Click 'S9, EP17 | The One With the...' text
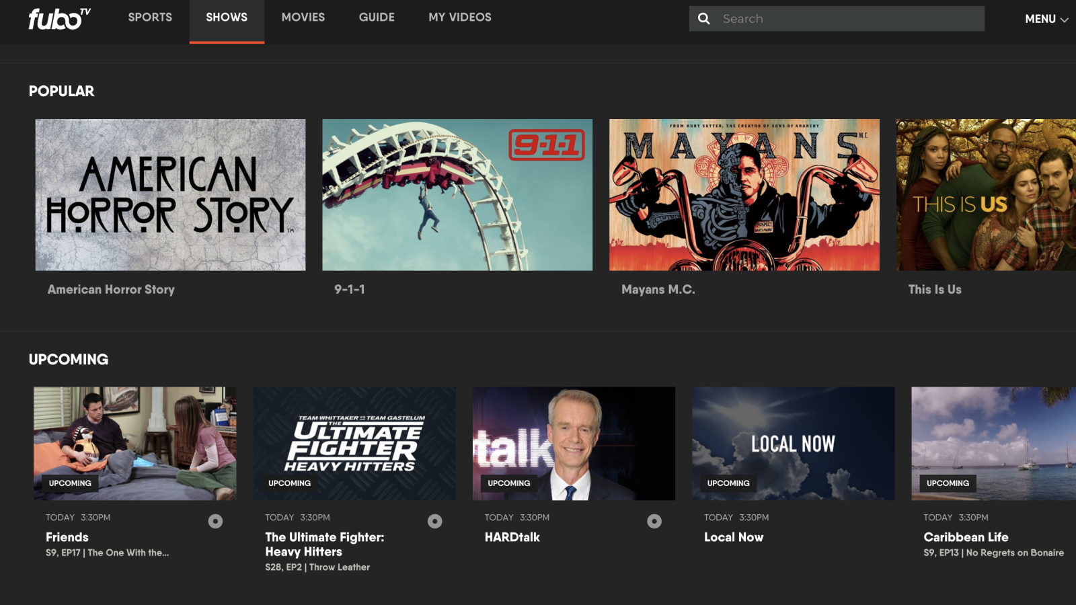The image size is (1076, 605). click(x=108, y=553)
